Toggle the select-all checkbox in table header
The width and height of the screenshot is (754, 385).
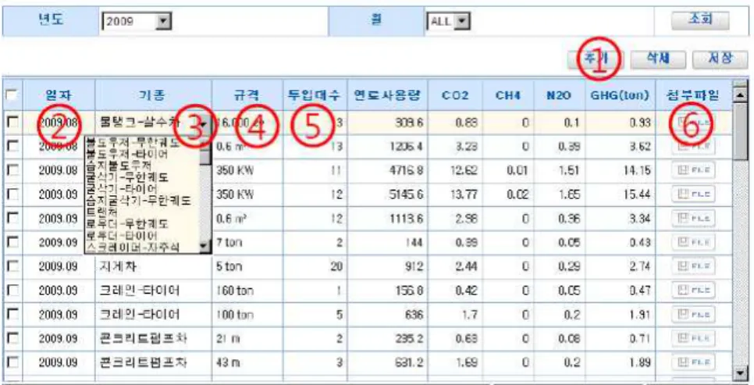12,96
